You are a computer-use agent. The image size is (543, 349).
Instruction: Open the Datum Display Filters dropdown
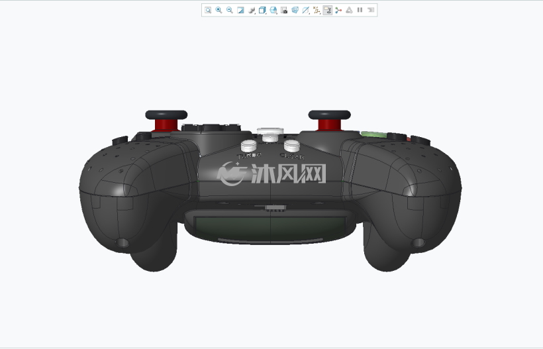(x=317, y=10)
